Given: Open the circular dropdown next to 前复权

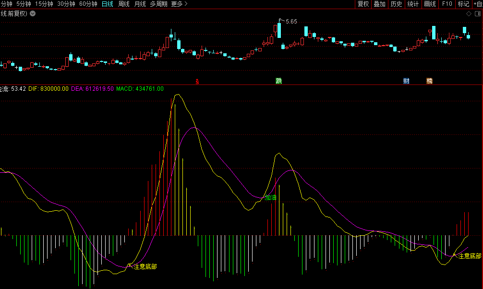Looking at the screenshot, I should coord(33,13).
